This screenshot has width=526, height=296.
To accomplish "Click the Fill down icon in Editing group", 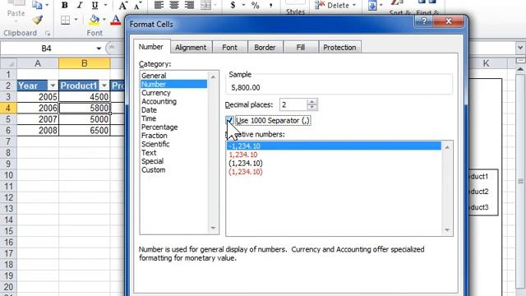I will click(372, 6).
